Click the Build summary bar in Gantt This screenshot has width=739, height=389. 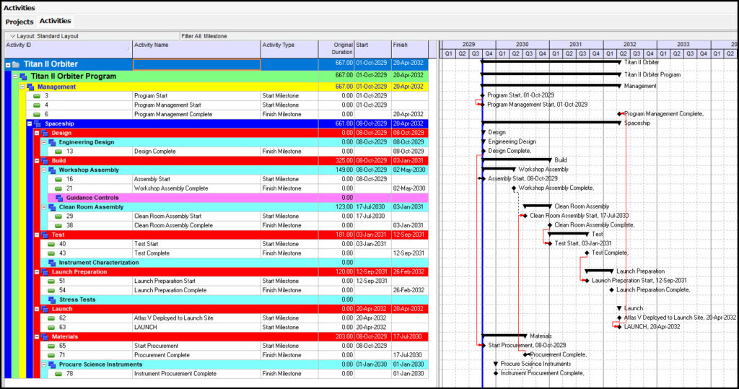(x=517, y=160)
